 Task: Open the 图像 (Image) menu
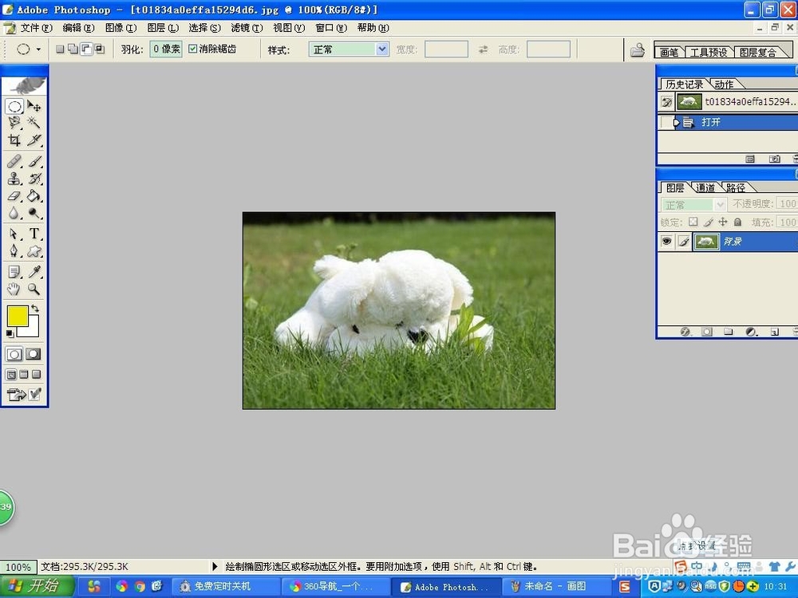(120, 28)
